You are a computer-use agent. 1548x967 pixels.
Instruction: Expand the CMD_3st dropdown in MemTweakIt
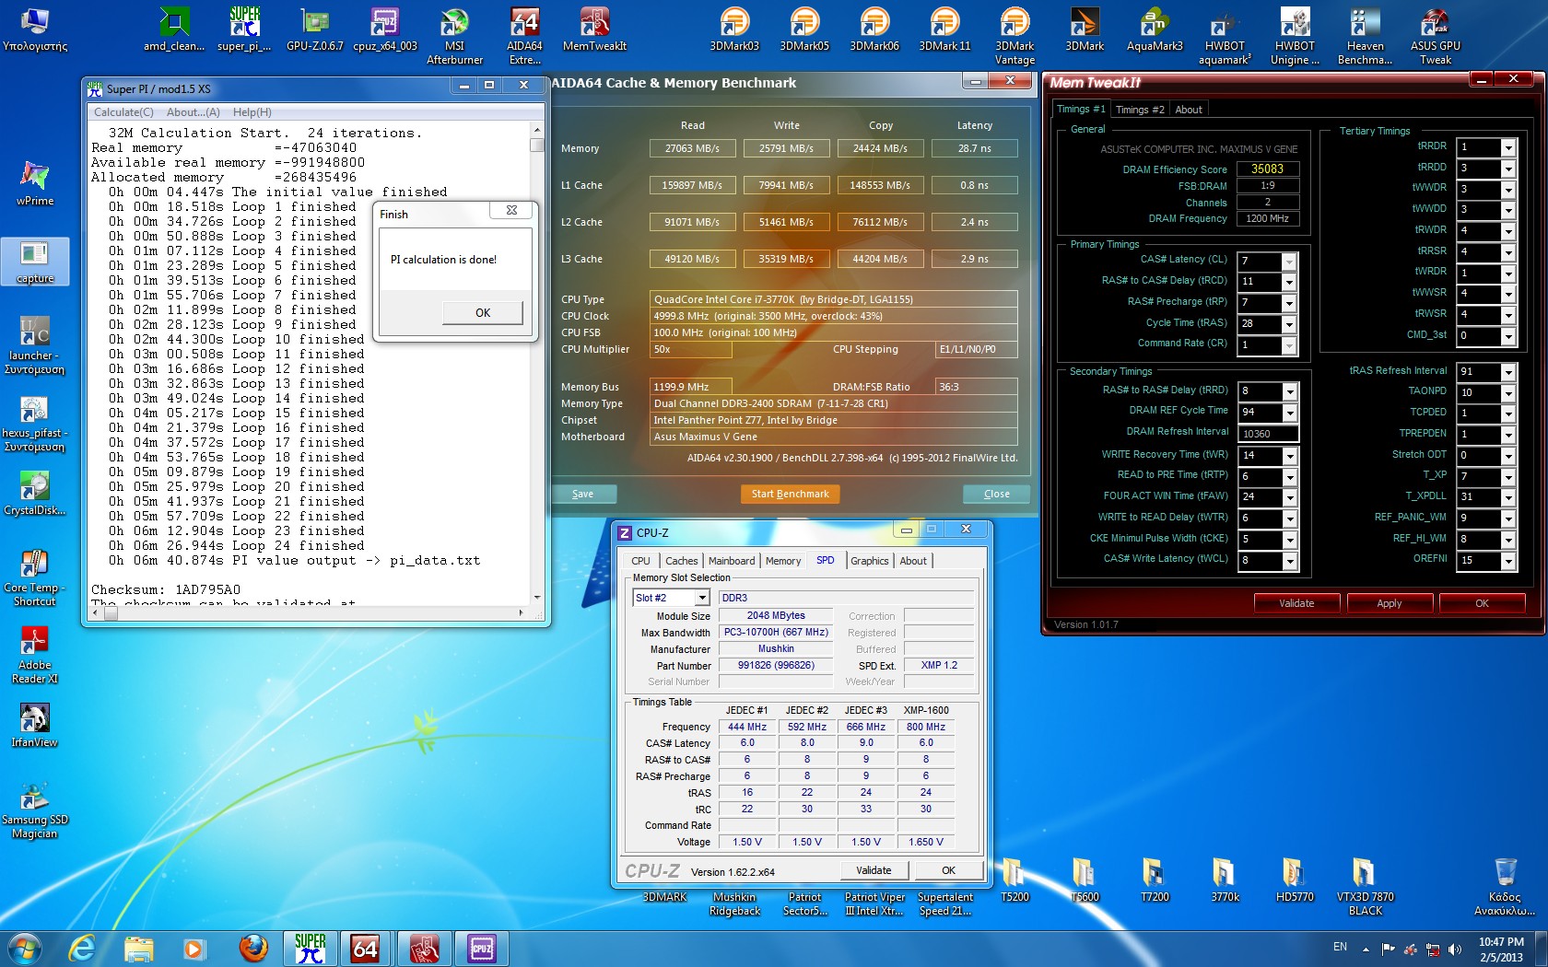(x=1508, y=336)
